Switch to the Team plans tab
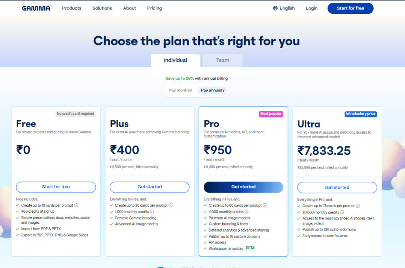 click(x=223, y=60)
